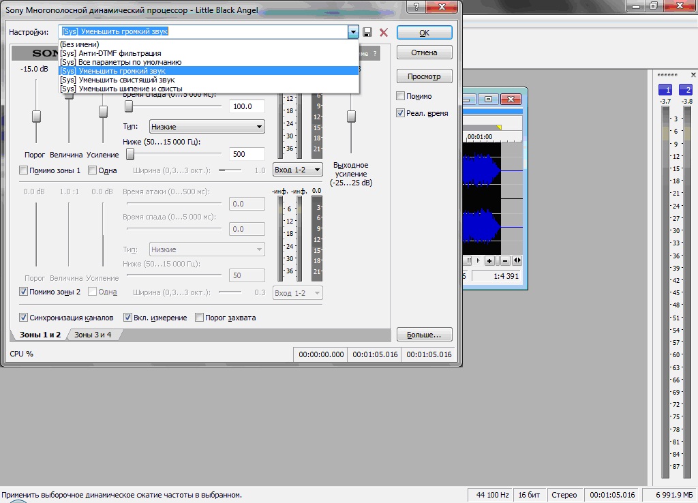698x503 pixels.
Task: Click the zoom ratio field showing 1:4 391
Action: coord(497,276)
